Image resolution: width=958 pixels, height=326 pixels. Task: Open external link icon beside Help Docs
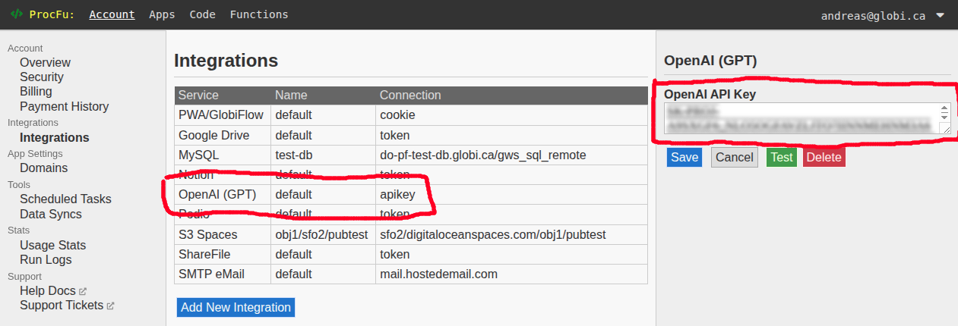[83, 291]
